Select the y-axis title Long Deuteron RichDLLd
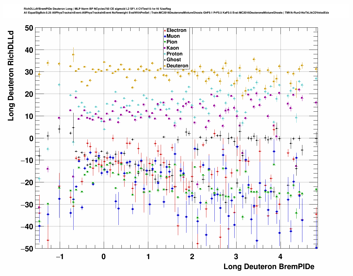Viewport: 353px width, 276px height. click(11, 76)
